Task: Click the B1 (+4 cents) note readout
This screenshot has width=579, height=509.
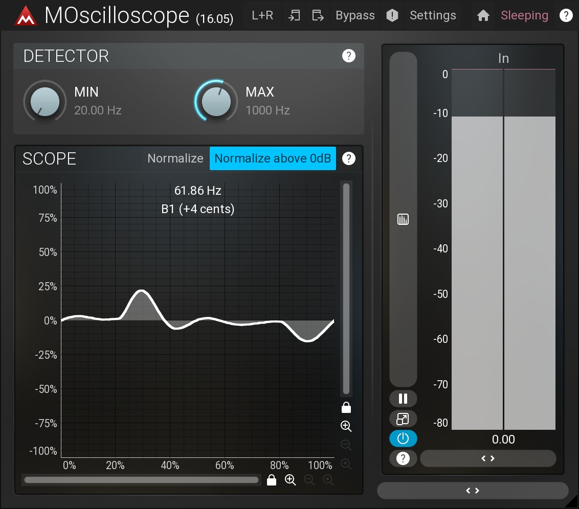Action: point(197,209)
